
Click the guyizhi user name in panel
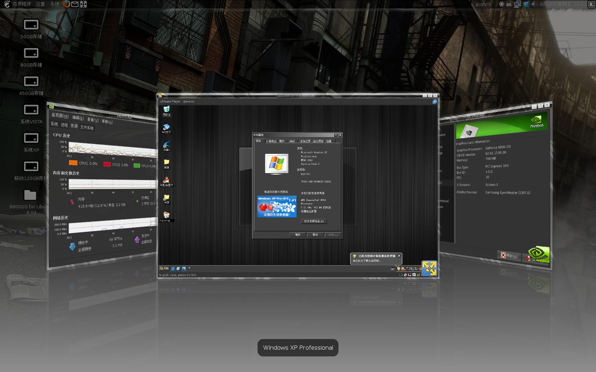pos(484,4)
